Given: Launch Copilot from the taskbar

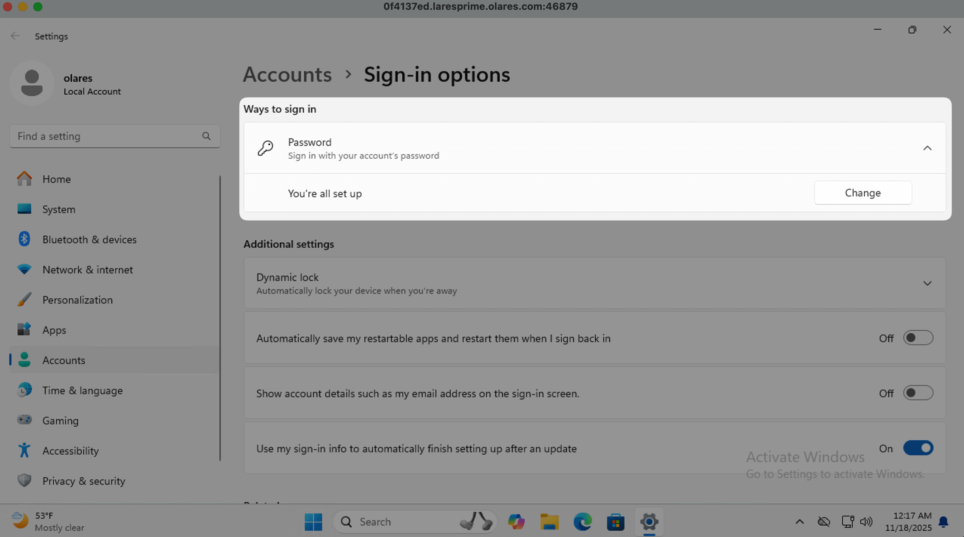Looking at the screenshot, I should [516, 522].
